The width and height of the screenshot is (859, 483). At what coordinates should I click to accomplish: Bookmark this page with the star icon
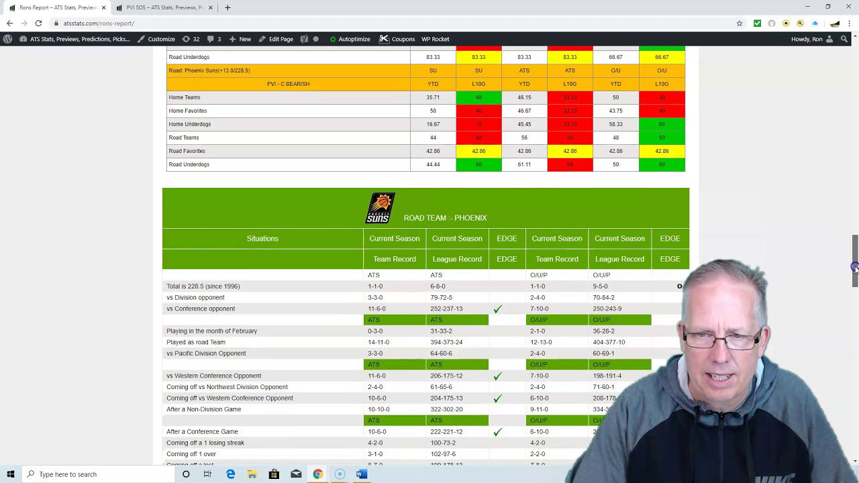(740, 23)
